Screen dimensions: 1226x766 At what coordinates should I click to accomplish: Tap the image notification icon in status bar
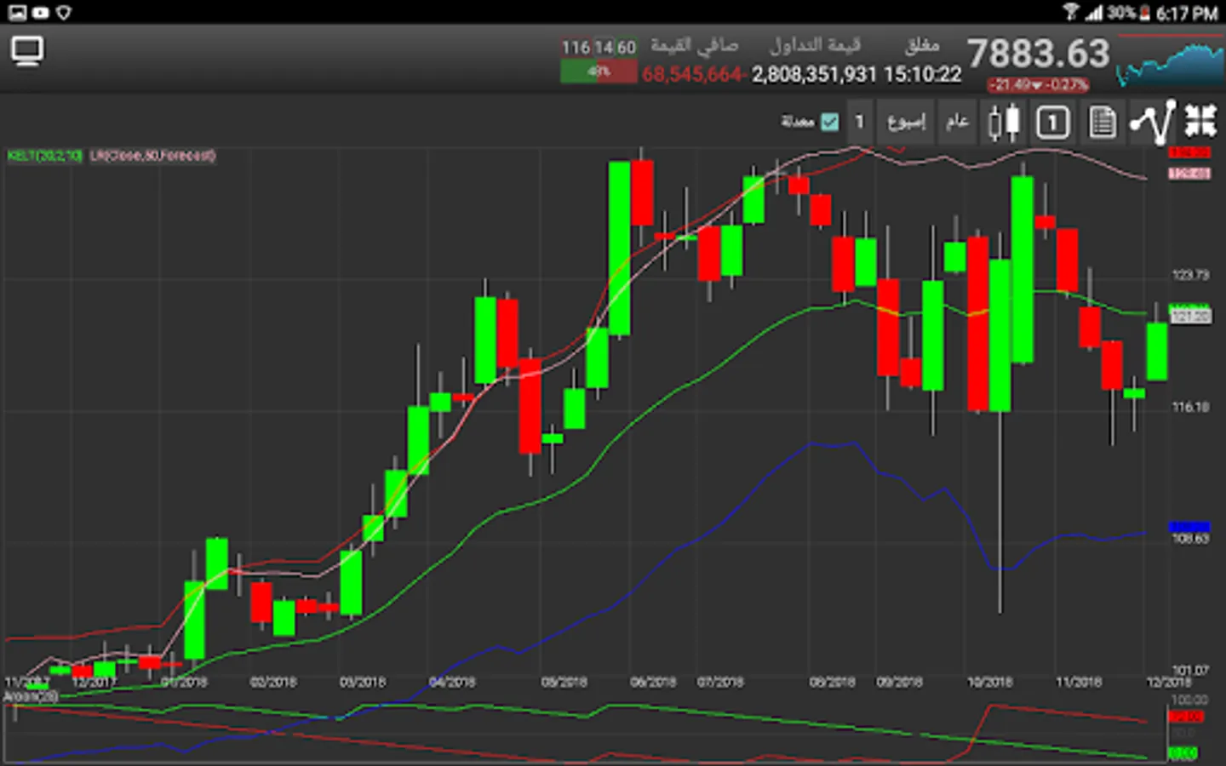pyautogui.click(x=16, y=12)
